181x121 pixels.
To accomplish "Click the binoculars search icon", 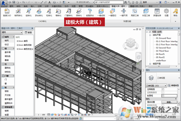I will click(125, 2).
